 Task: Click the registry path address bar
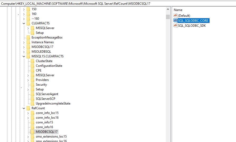[x=118, y=3]
